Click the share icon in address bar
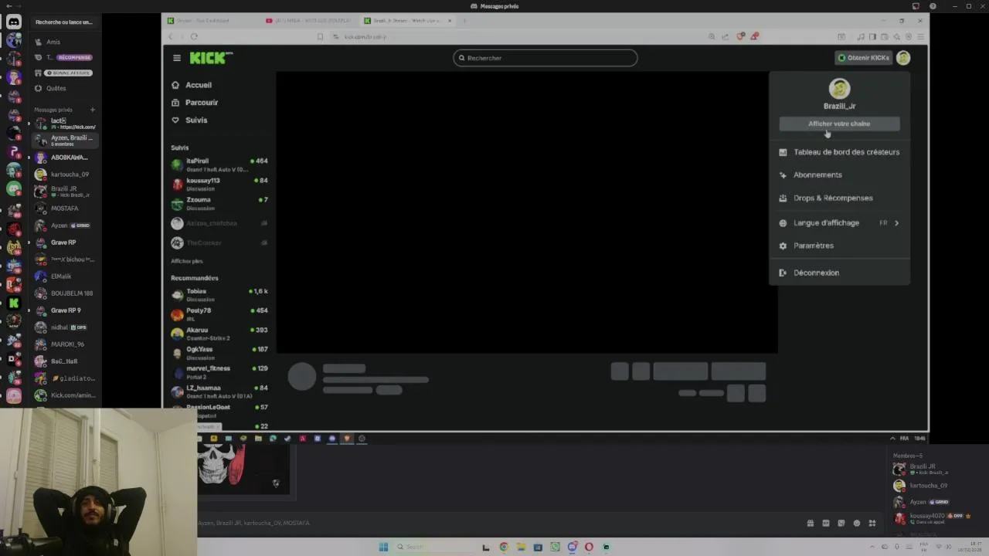The image size is (989, 556). point(726,36)
